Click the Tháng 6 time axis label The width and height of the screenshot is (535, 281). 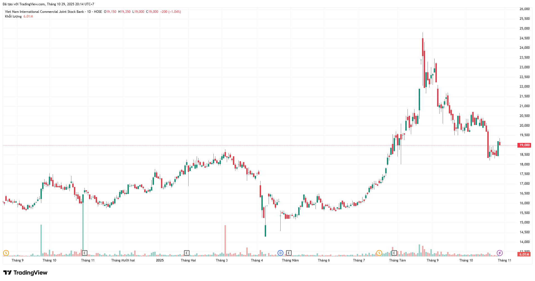click(324, 260)
